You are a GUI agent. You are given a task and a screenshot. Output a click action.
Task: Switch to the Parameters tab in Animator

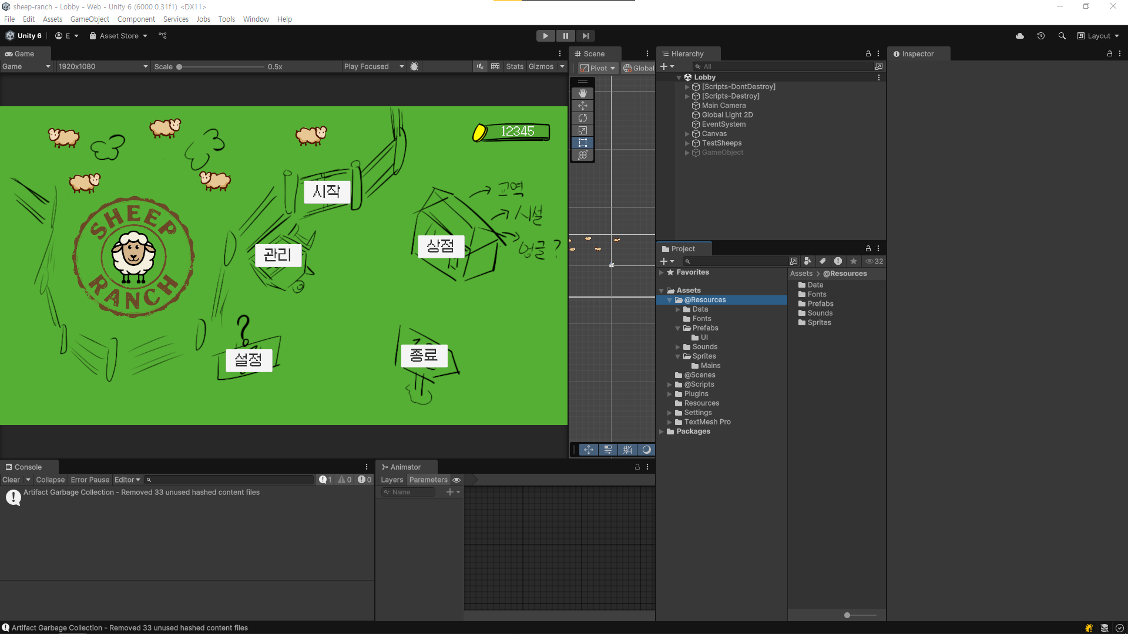[428, 480]
